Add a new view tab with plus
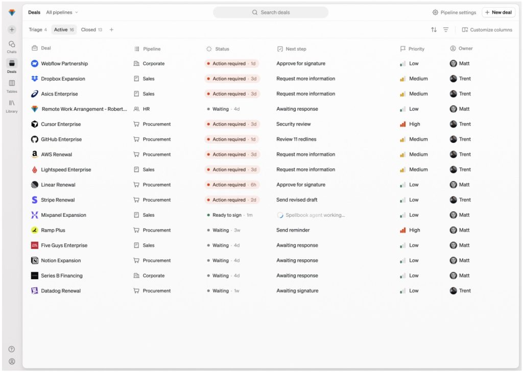 point(111,30)
